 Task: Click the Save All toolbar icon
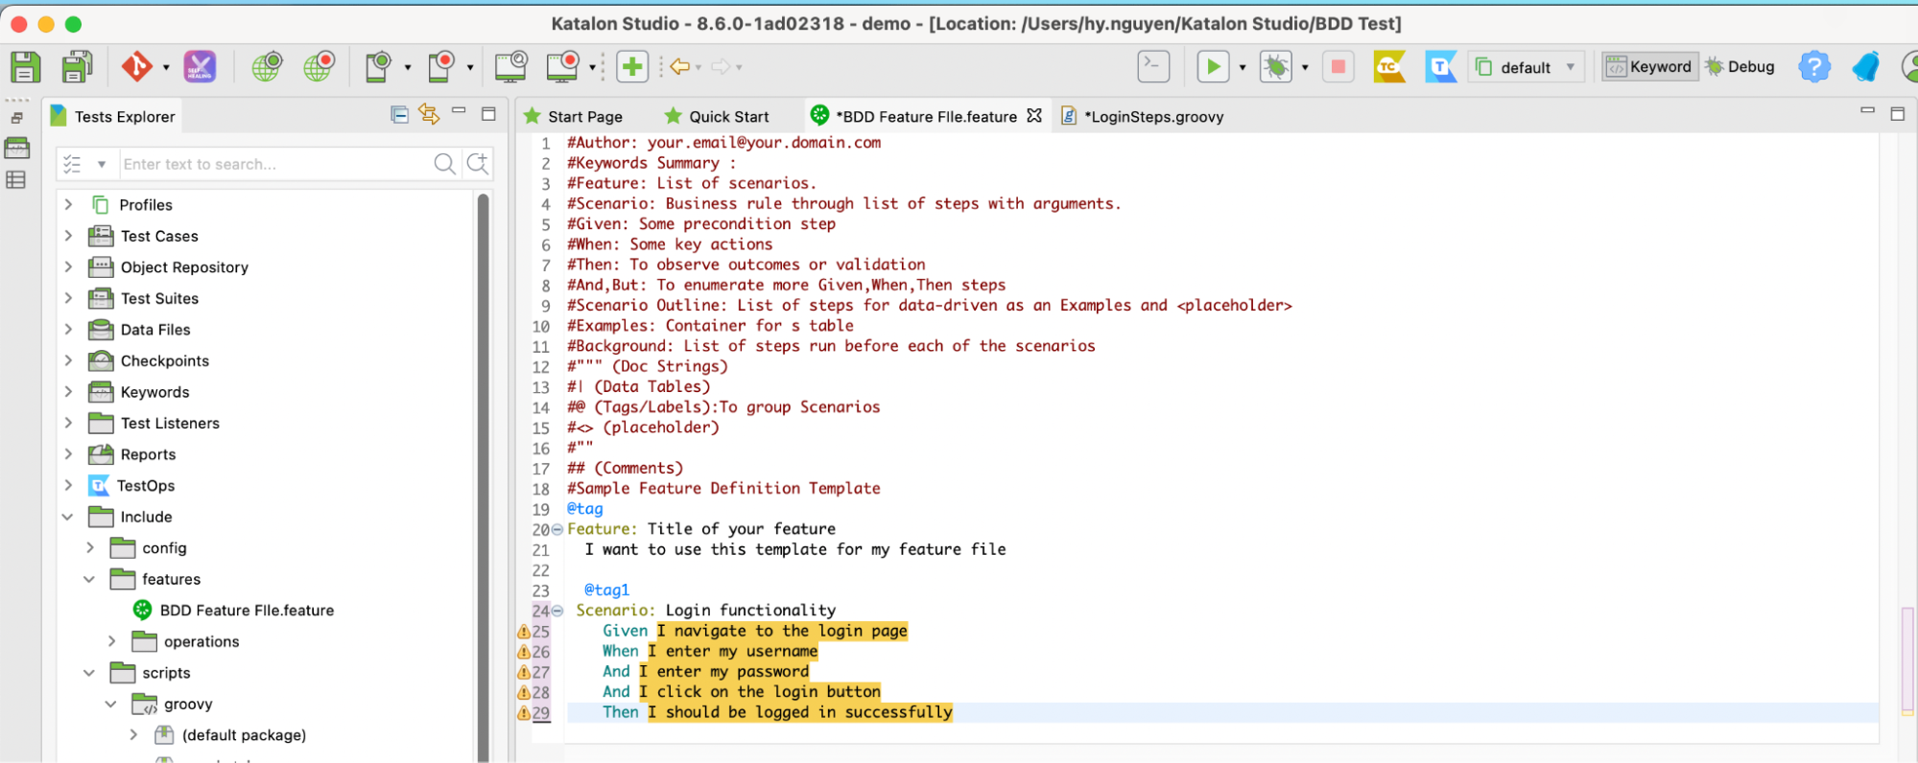77,67
